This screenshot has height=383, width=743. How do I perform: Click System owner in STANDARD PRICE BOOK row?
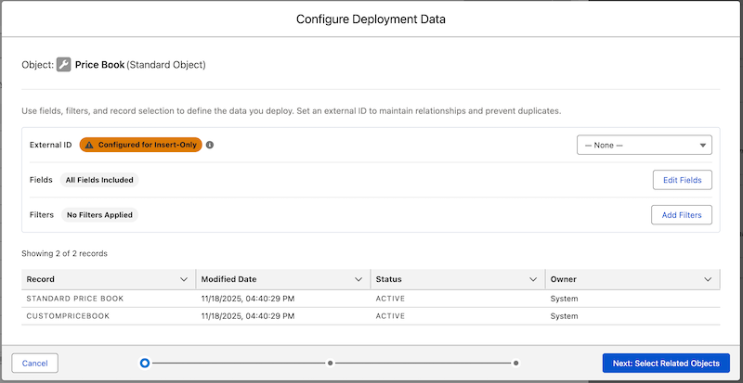click(565, 299)
